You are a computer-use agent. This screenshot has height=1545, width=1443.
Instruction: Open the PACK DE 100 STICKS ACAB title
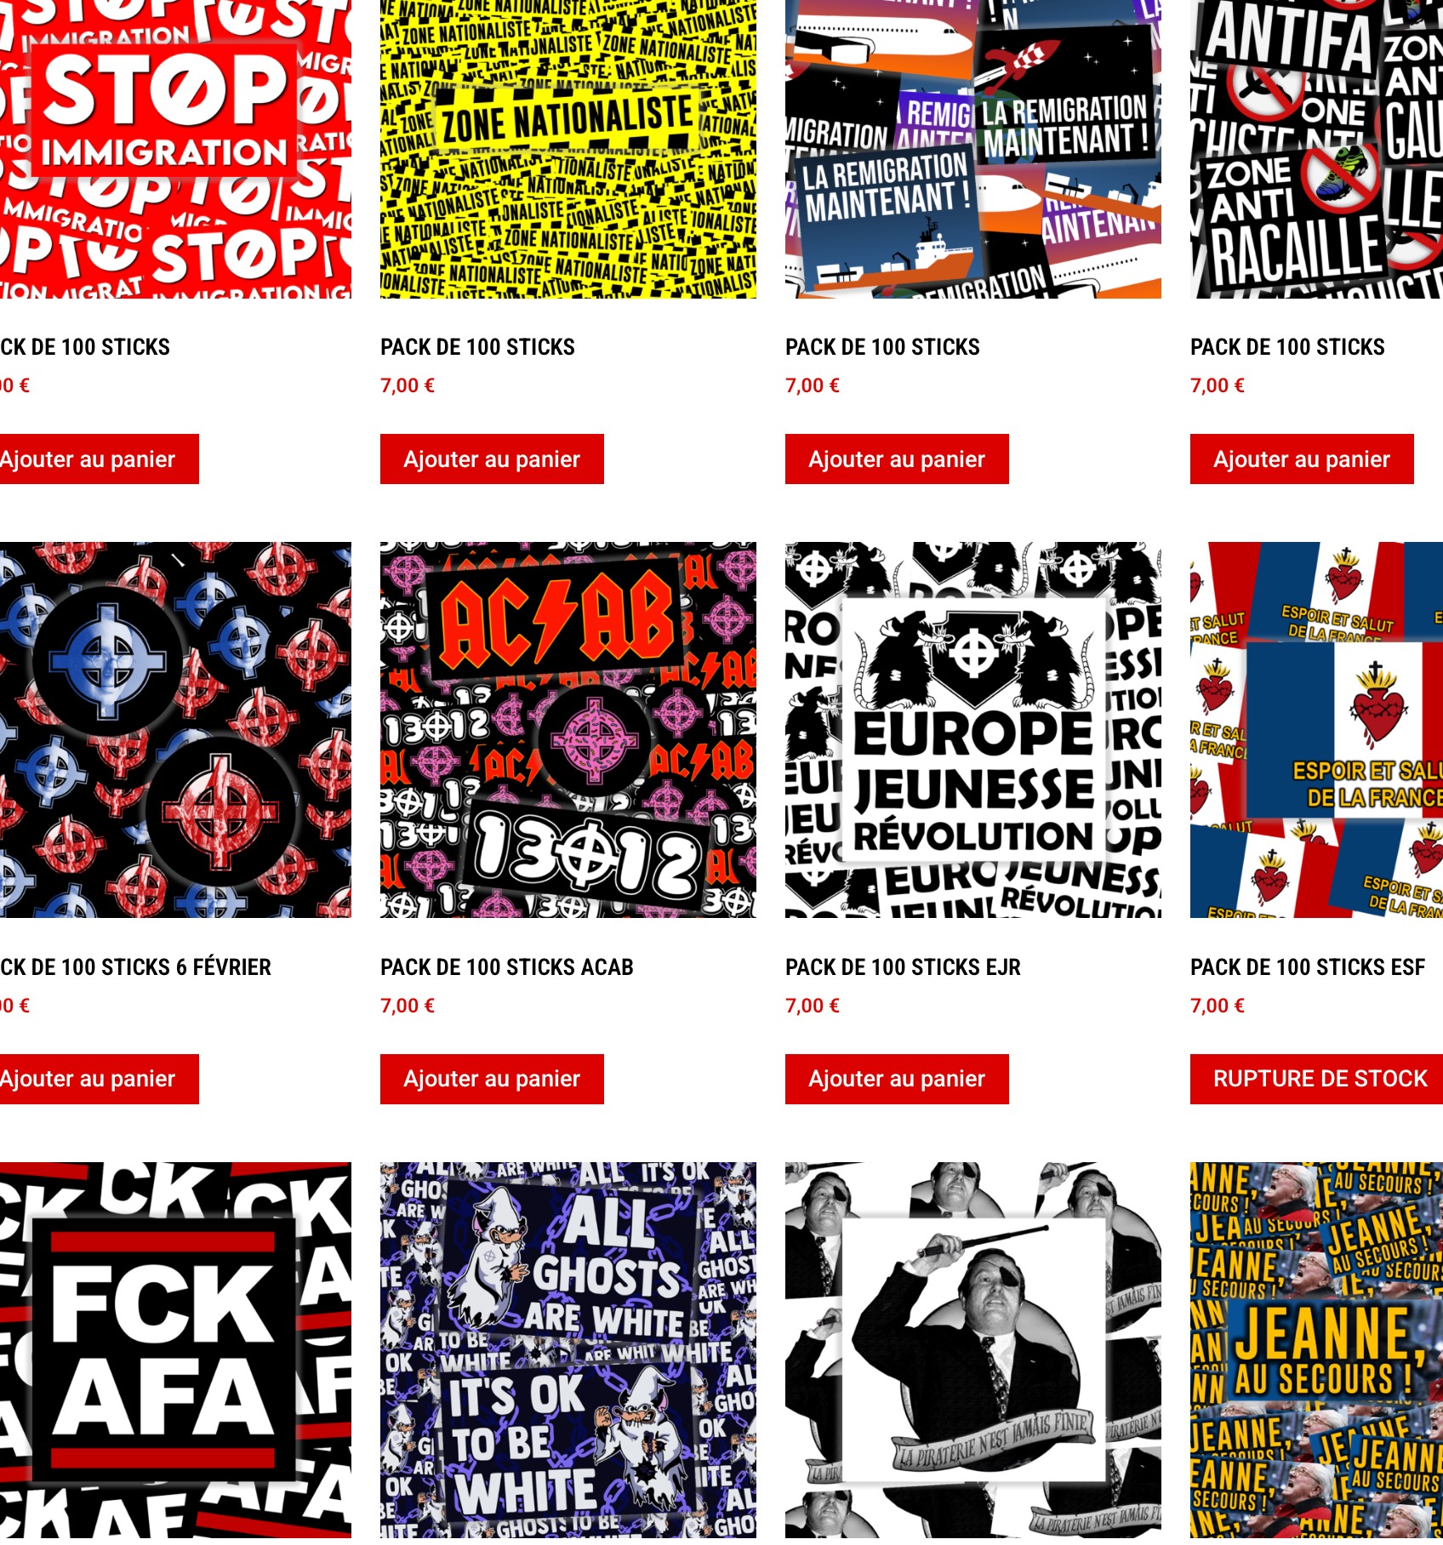[507, 967]
